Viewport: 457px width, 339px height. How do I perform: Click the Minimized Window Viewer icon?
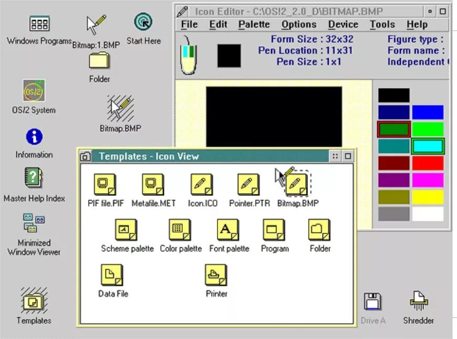(x=34, y=223)
